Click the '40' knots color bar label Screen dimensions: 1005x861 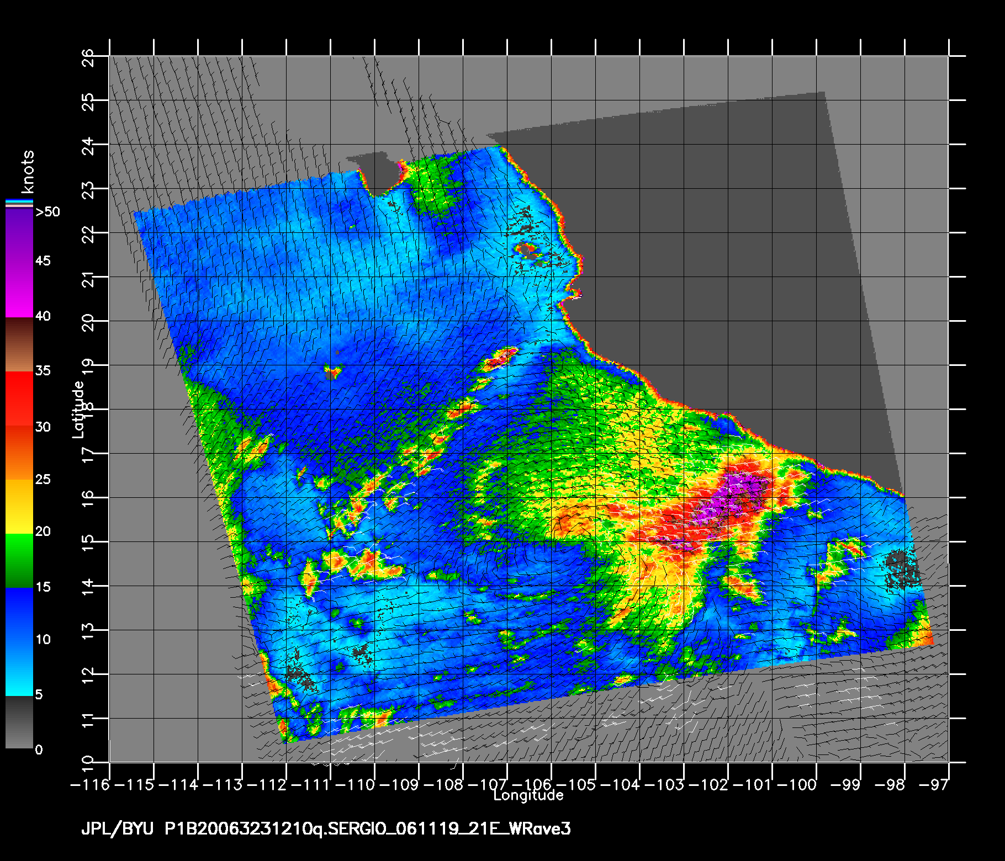(43, 316)
